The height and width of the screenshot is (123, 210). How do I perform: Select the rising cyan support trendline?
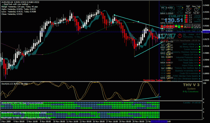[149, 49]
